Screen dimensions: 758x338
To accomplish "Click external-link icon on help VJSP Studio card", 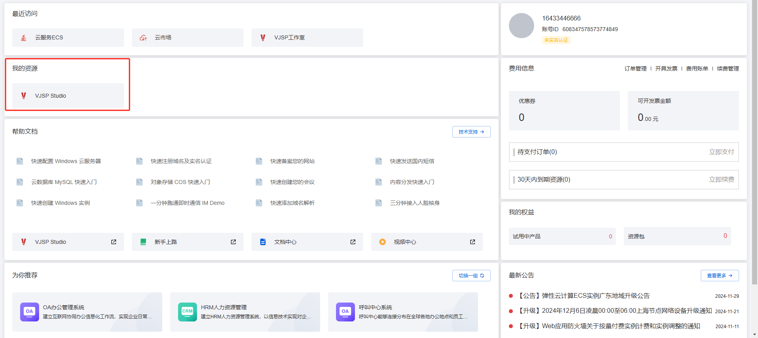I will click(114, 242).
